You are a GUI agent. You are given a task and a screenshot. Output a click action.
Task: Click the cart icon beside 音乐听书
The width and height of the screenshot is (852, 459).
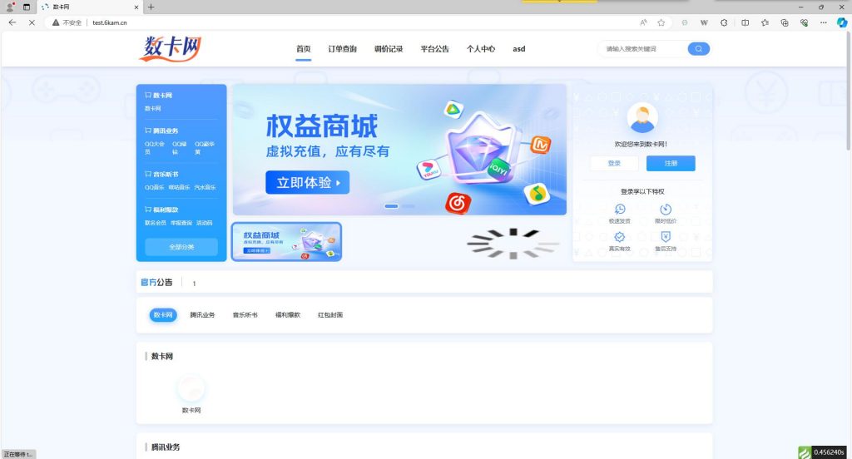(x=148, y=174)
